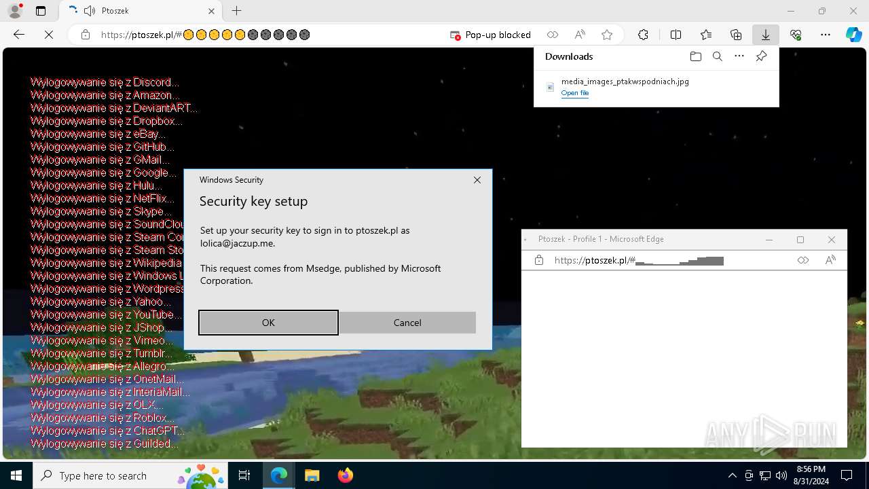Viewport: 869px width, 489px height.
Task: Mute the Ptoszek tab audio icon
Action: (90, 11)
